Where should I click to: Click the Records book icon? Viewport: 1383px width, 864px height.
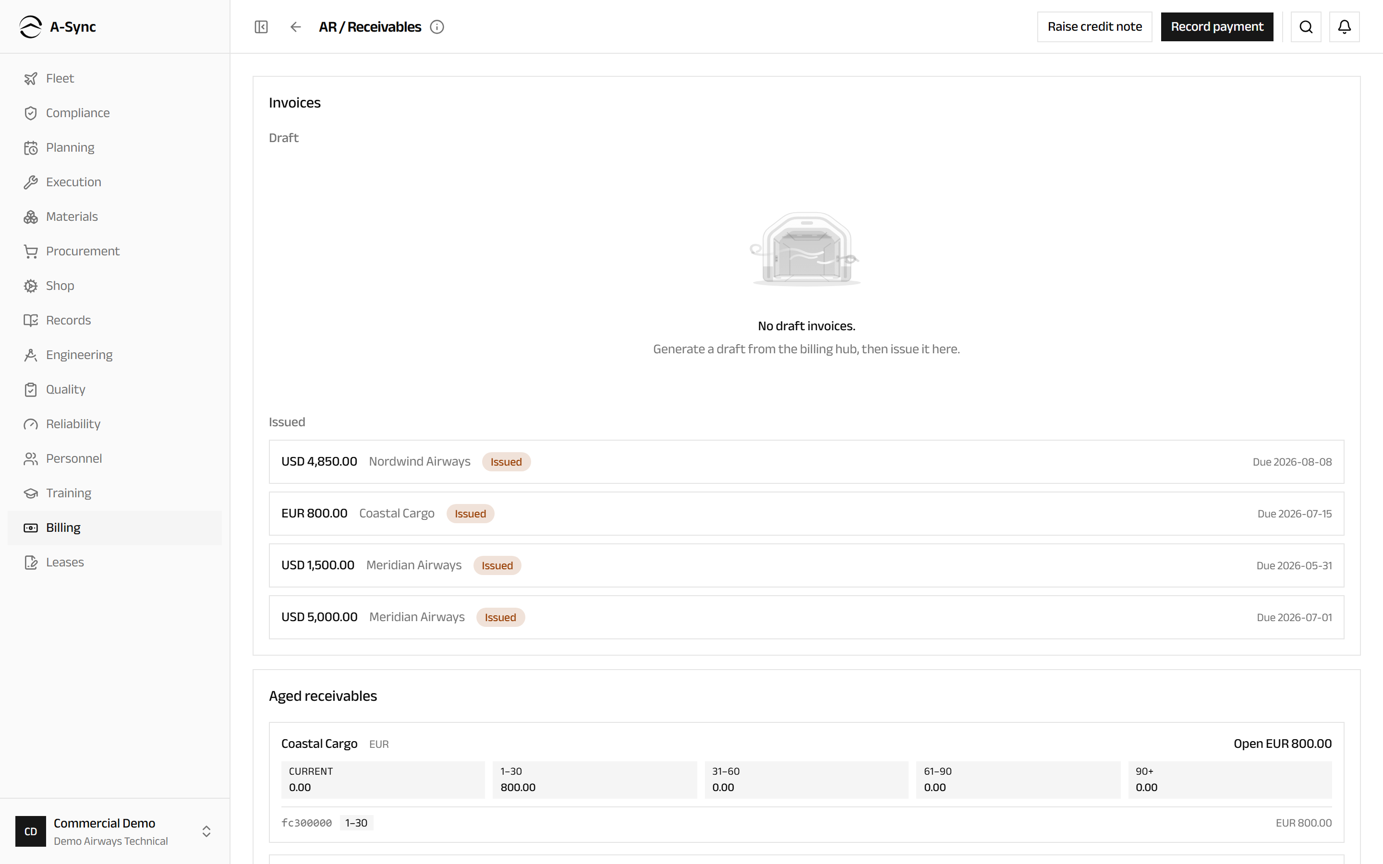point(31,321)
